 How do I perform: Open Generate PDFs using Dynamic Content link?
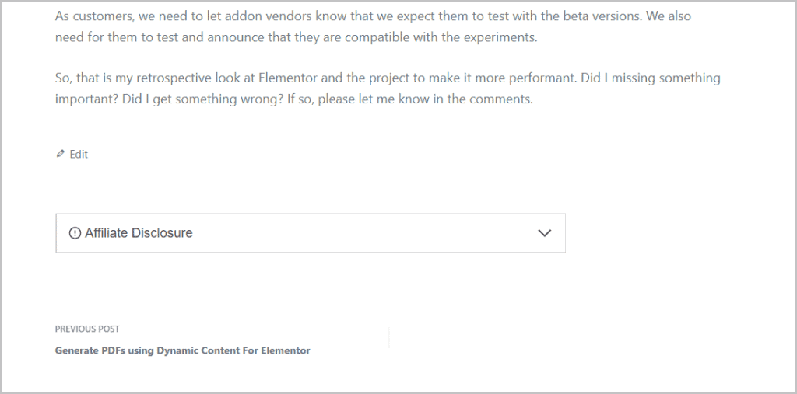pos(182,350)
